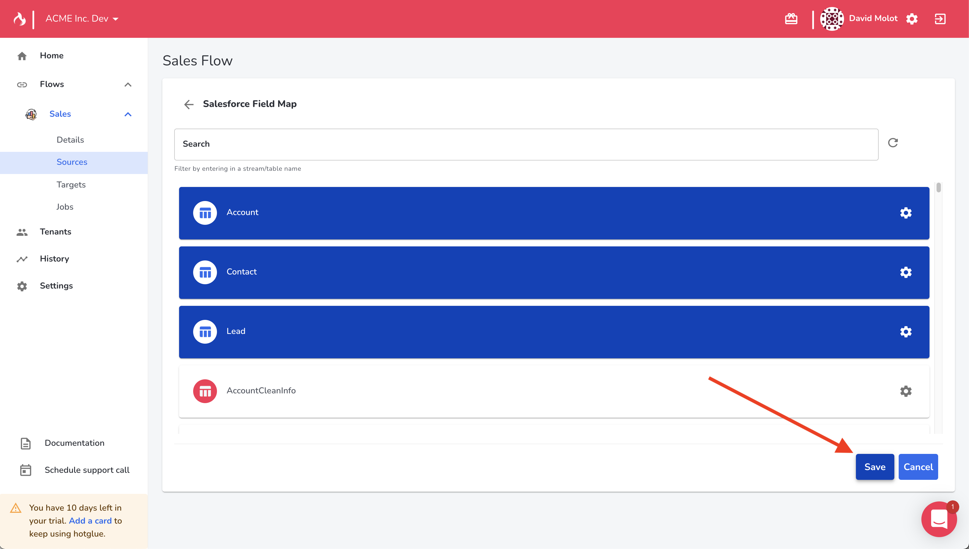Go back using the arrow beside Salesforce Field Map

(189, 104)
